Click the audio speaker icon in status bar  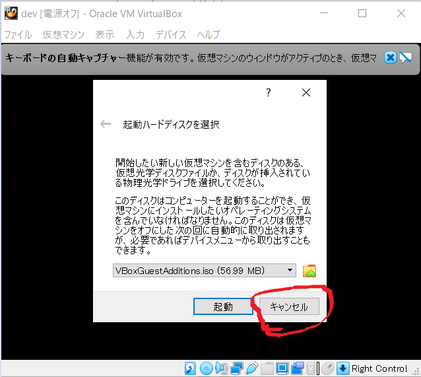(x=221, y=368)
